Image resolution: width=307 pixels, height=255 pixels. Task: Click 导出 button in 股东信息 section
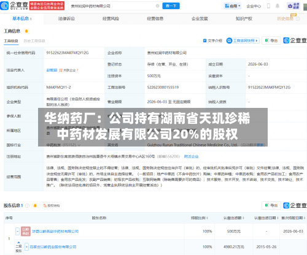271,205
